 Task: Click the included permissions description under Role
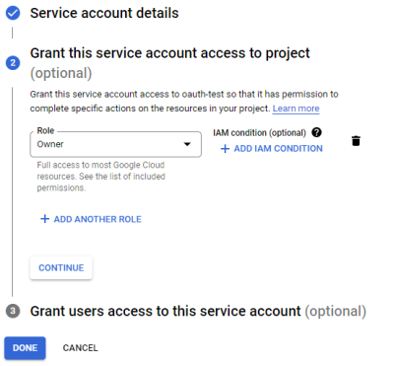(x=100, y=177)
